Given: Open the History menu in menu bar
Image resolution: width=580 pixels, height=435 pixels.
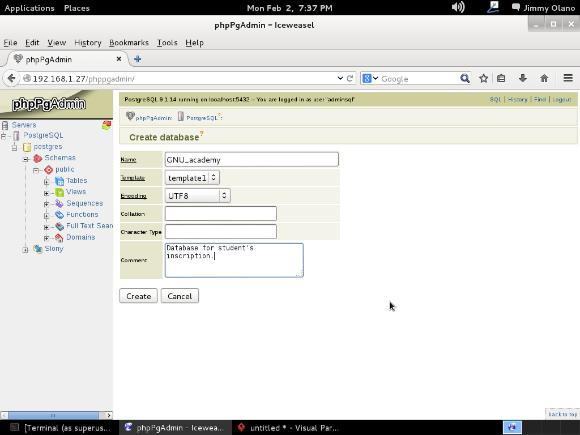Looking at the screenshot, I should coord(87,42).
